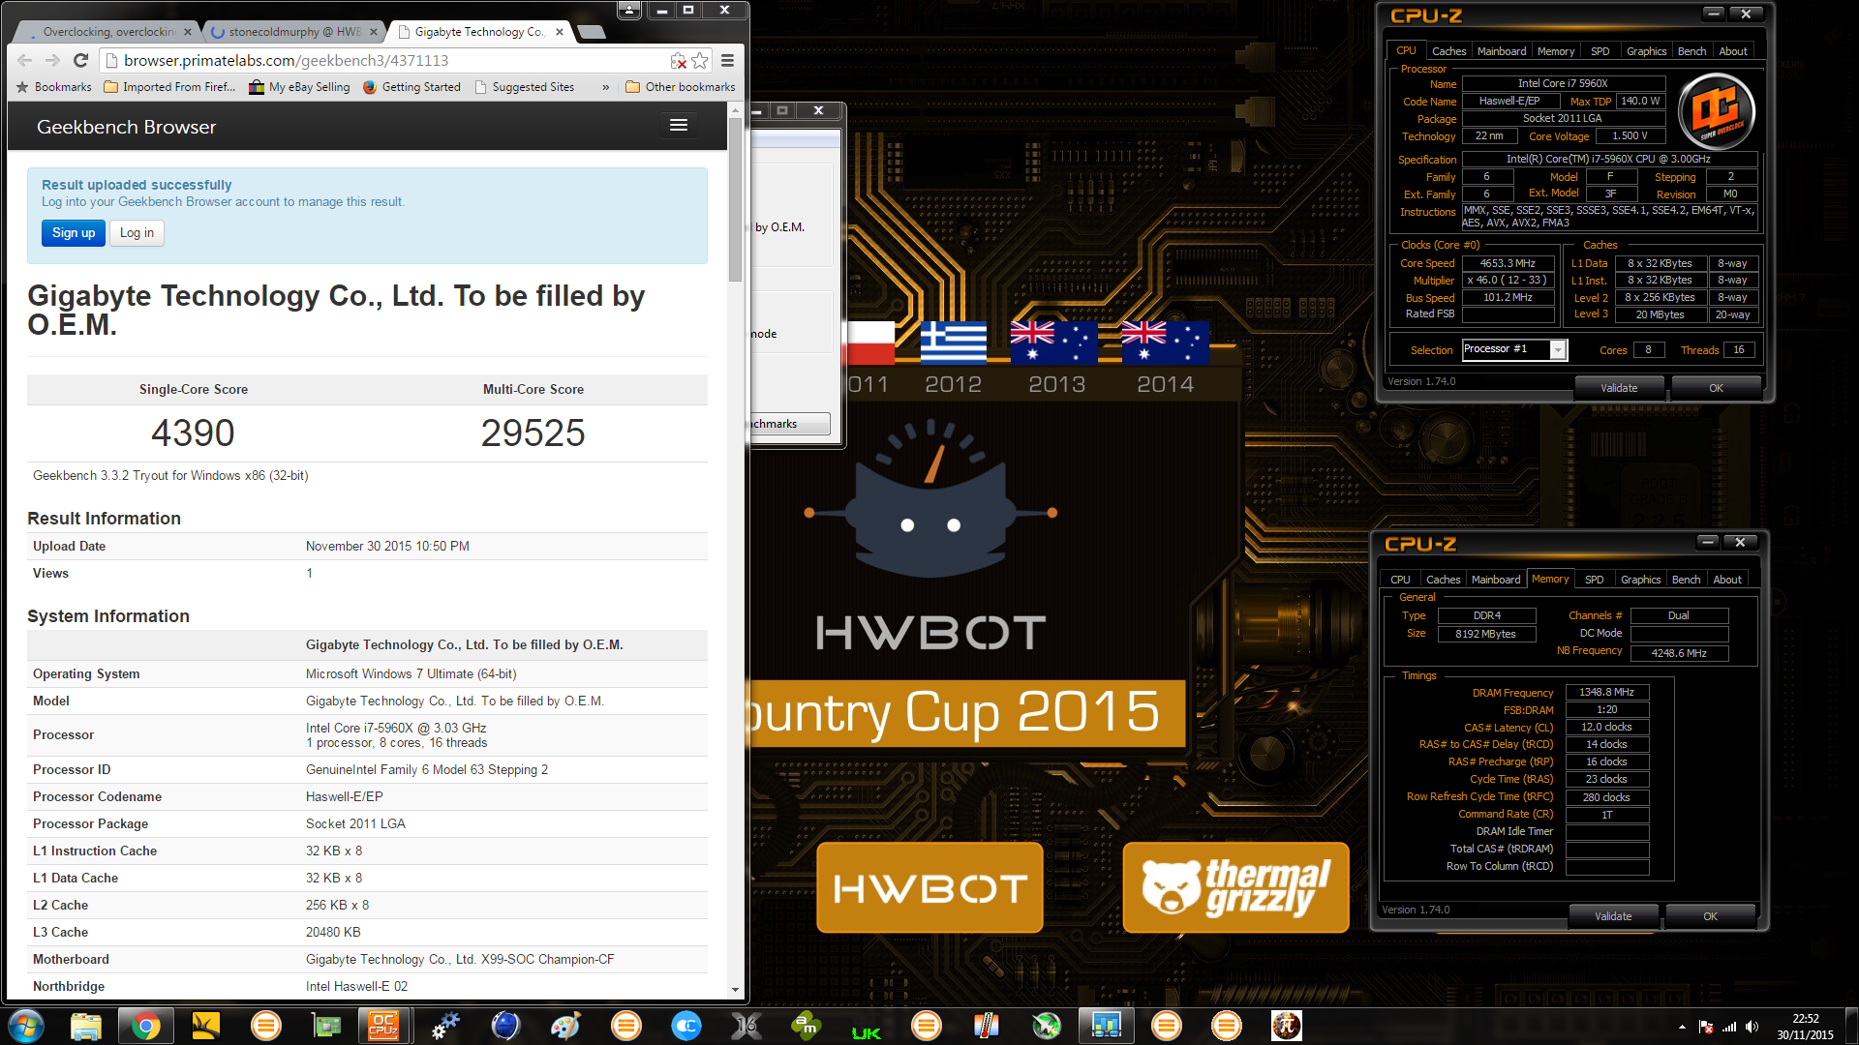Close the Overclocking tab
1859x1045 pixels.
[188, 32]
